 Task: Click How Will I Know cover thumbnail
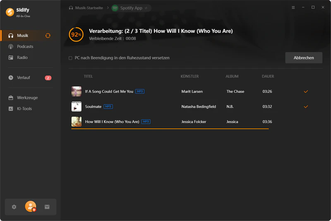point(77,122)
